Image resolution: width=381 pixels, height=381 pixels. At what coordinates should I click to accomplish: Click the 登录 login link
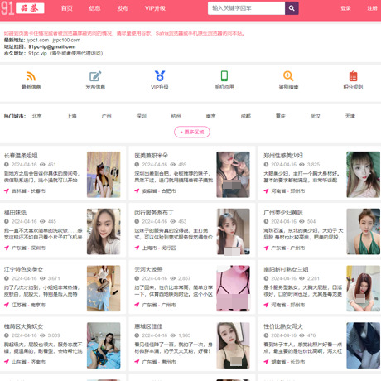point(345,8)
